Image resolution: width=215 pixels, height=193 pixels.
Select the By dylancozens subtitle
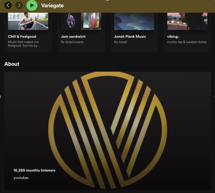click(72, 42)
